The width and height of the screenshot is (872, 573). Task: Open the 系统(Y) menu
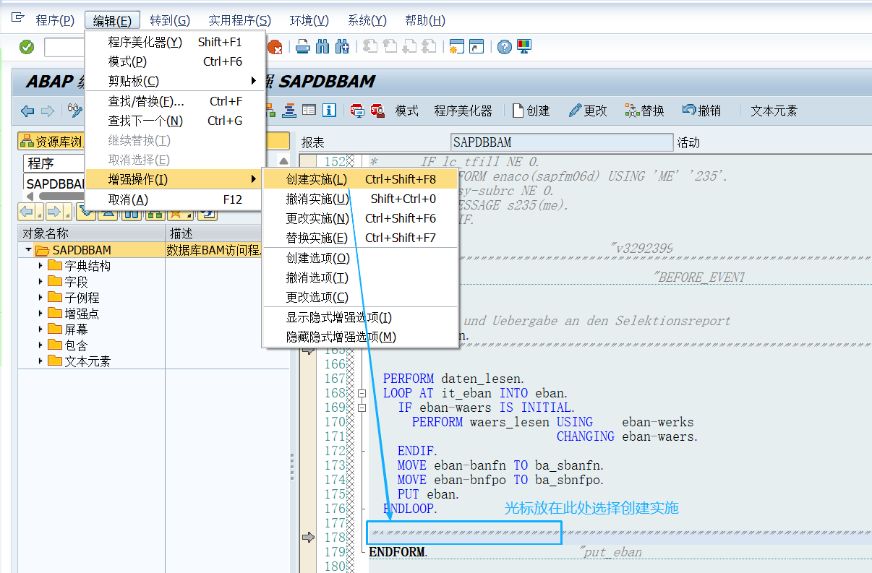[x=366, y=20]
